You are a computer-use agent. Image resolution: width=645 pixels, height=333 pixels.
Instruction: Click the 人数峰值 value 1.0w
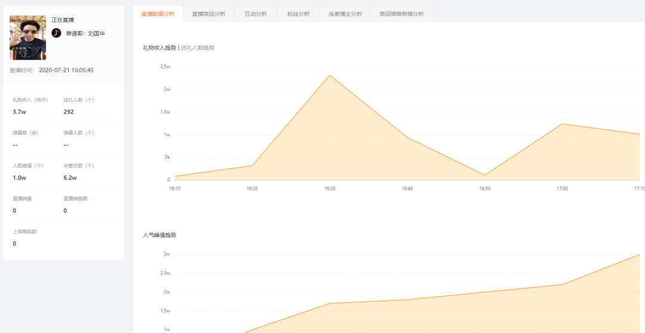(x=19, y=178)
